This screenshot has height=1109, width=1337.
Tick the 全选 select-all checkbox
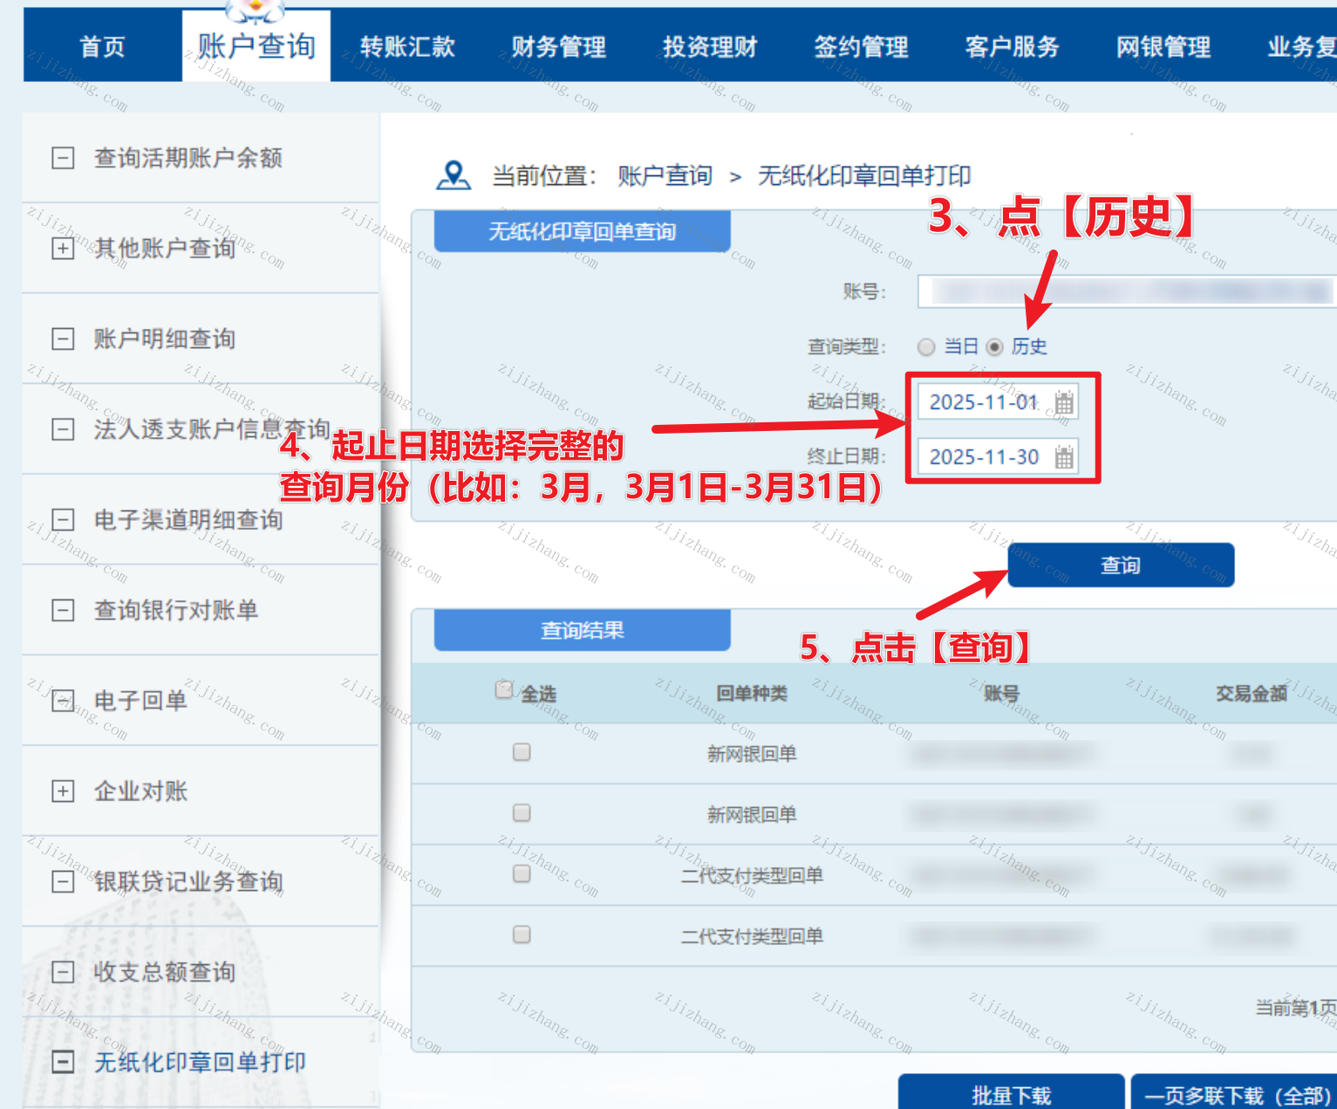(x=504, y=690)
